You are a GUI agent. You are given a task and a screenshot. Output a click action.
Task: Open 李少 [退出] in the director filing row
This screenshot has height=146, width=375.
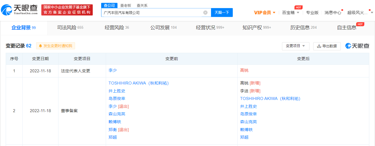119,106
